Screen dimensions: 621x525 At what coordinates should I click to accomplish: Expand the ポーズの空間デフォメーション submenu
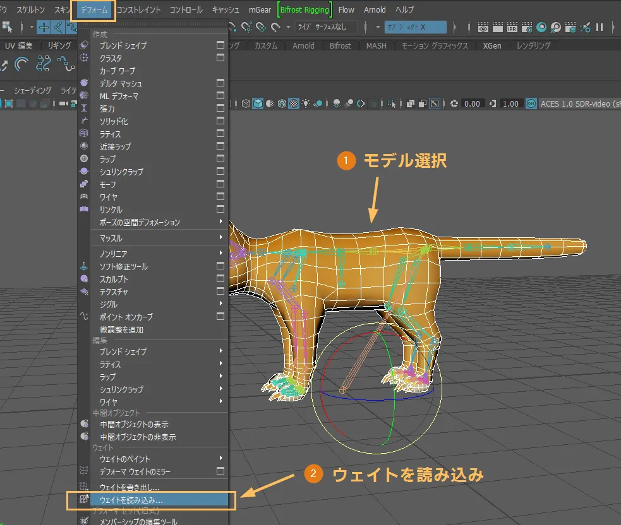221,221
